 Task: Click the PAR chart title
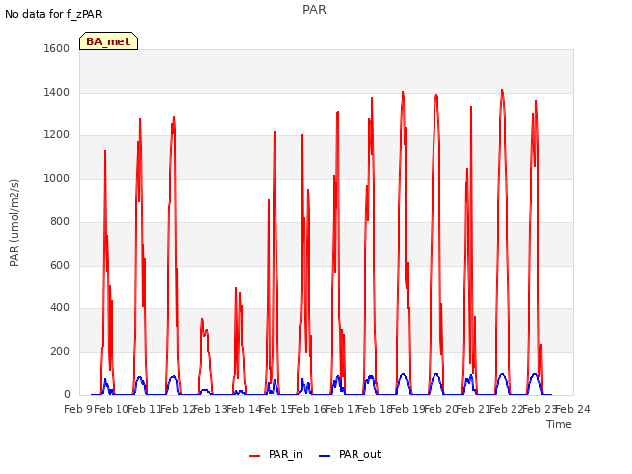(x=314, y=10)
